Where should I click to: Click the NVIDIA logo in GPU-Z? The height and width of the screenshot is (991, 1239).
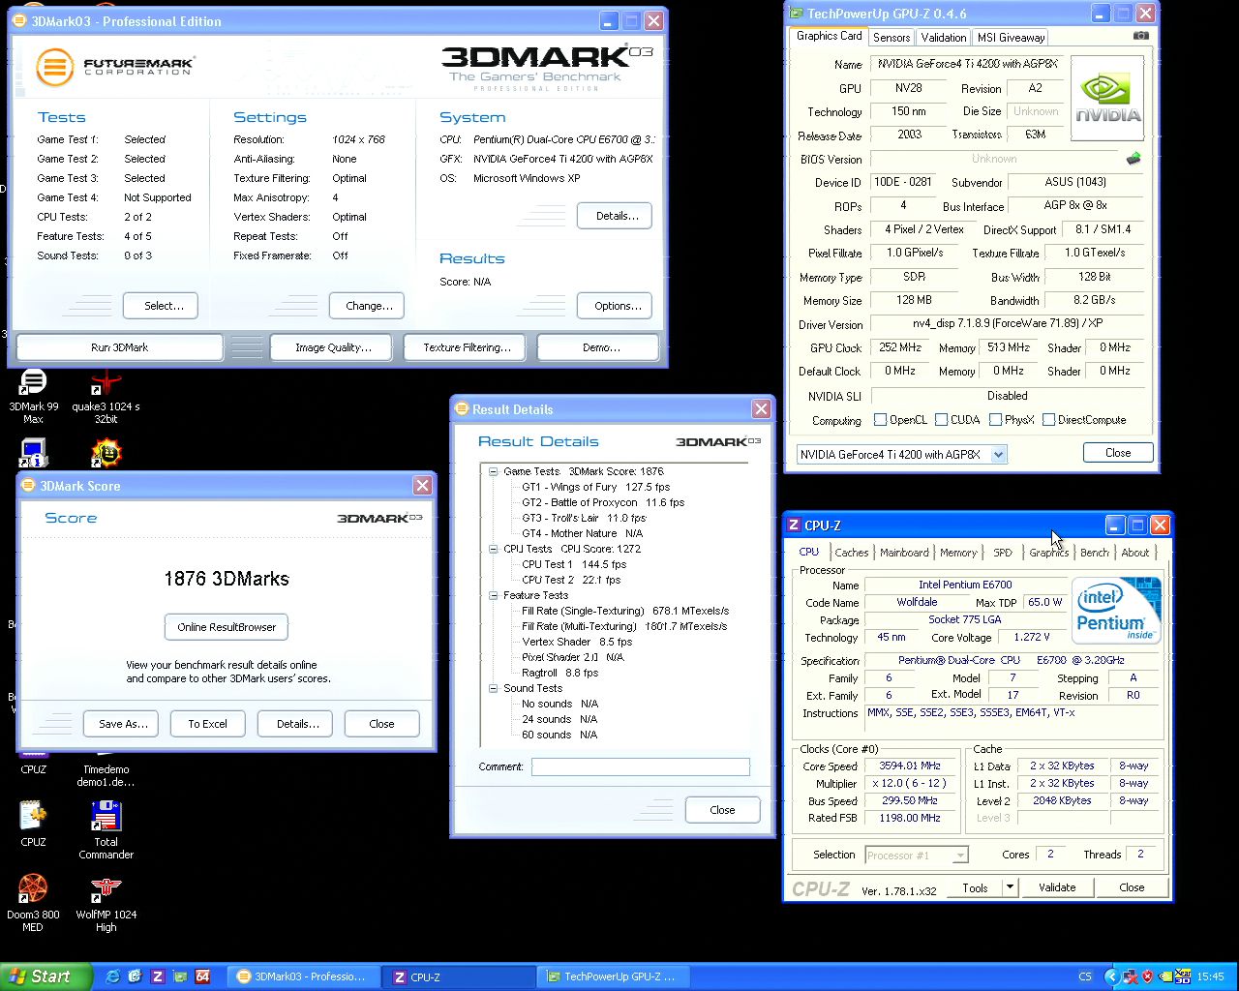point(1107,99)
